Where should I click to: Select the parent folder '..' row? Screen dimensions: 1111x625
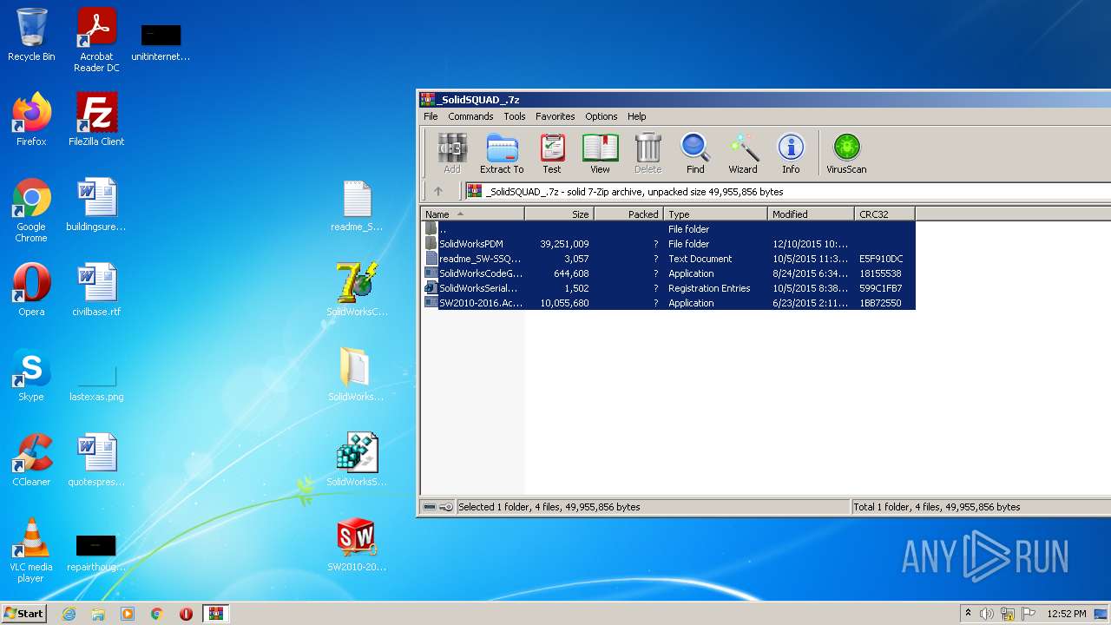point(668,229)
